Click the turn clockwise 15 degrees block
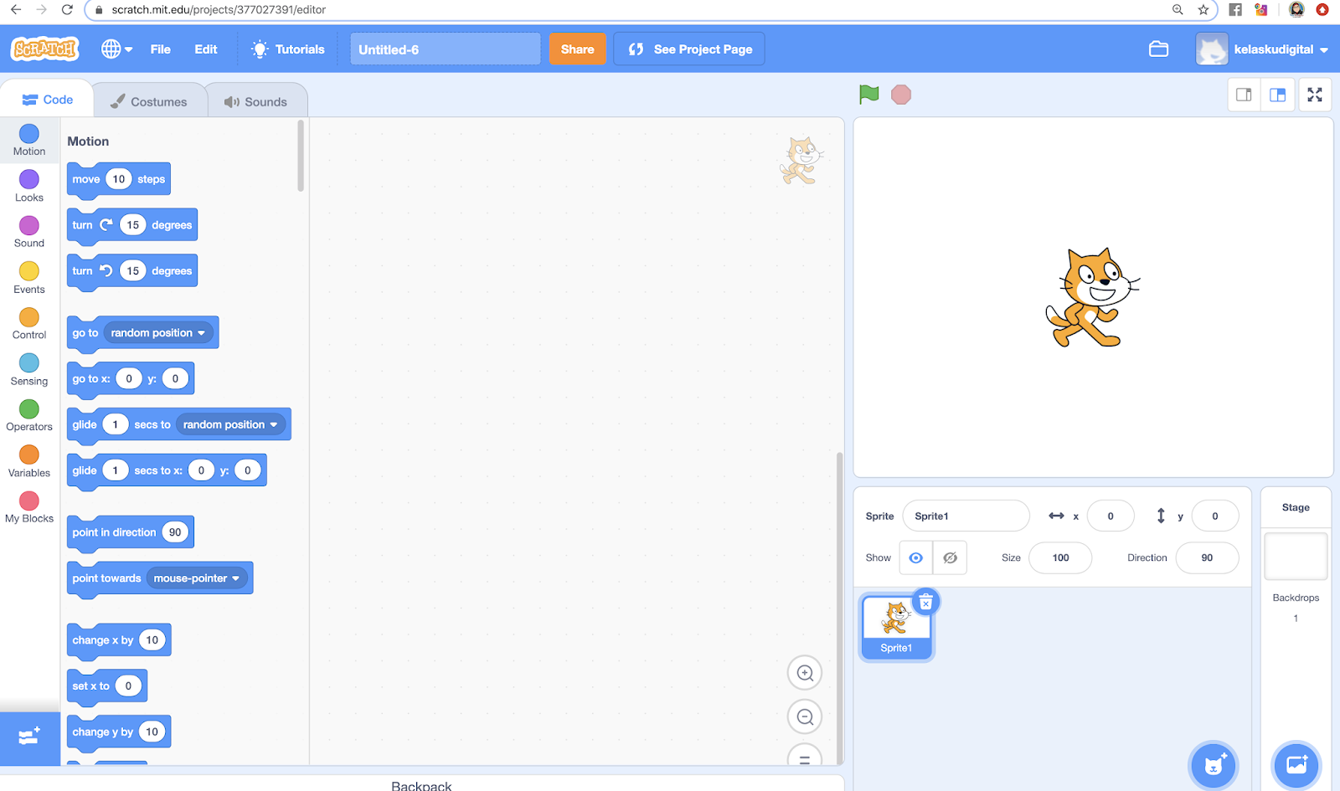The height and width of the screenshot is (791, 1340). coord(132,225)
